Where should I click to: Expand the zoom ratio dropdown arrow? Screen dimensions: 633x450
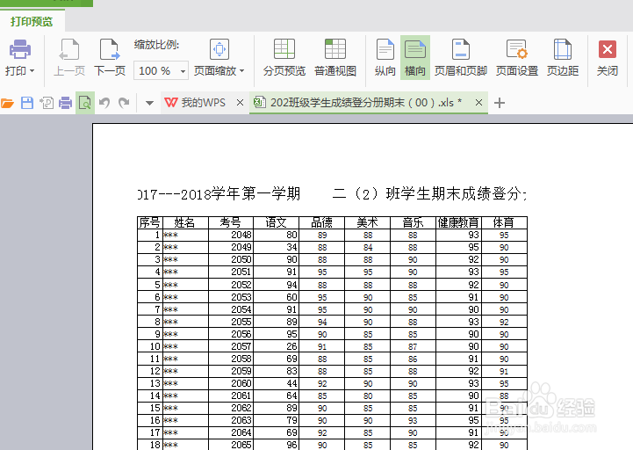[183, 71]
